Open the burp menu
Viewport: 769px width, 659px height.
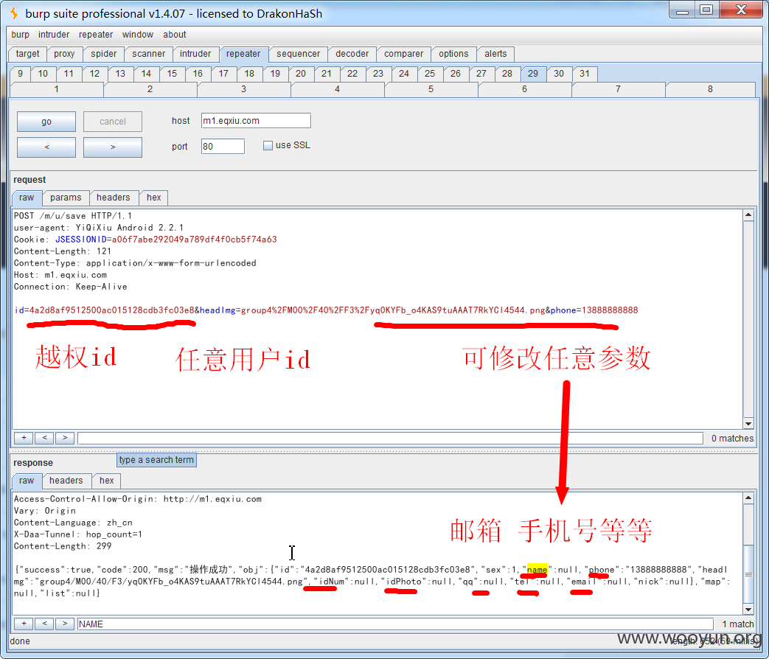20,35
